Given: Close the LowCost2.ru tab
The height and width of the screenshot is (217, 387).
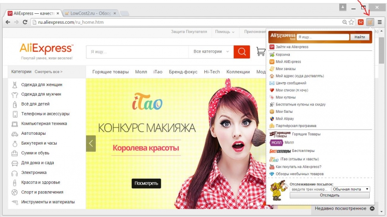Looking at the screenshot, I should [115, 13].
